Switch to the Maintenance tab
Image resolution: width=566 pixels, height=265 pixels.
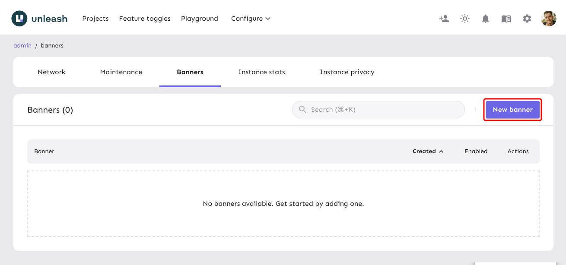click(x=121, y=72)
